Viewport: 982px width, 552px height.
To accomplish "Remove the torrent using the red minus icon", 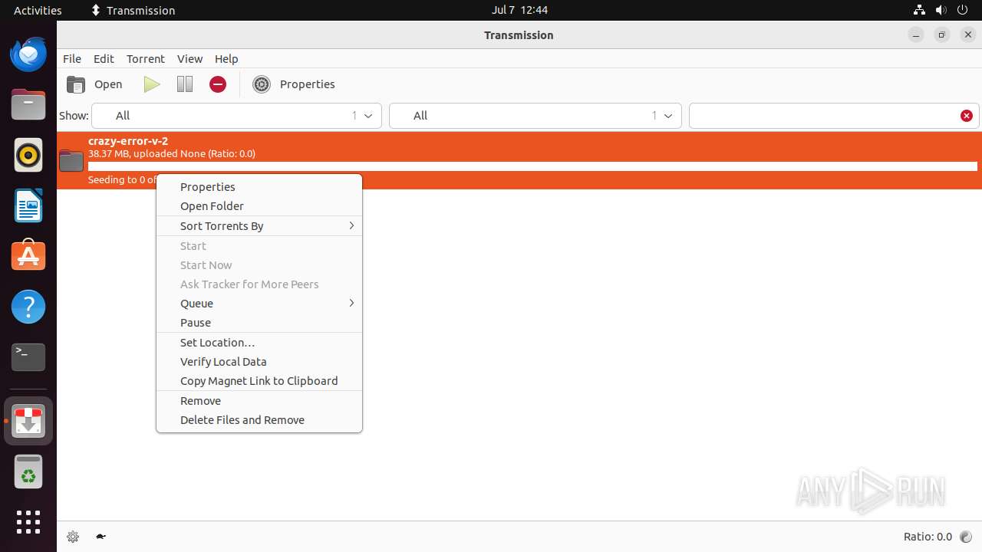I will click(x=218, y=84).
